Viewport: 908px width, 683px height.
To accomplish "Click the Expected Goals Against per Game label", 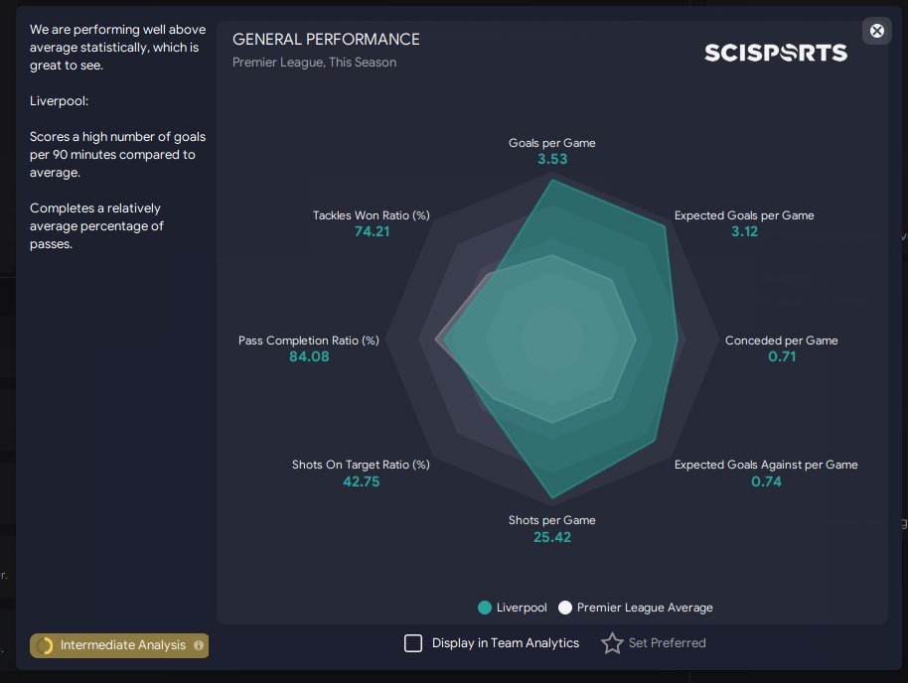I will pos(766,465).
